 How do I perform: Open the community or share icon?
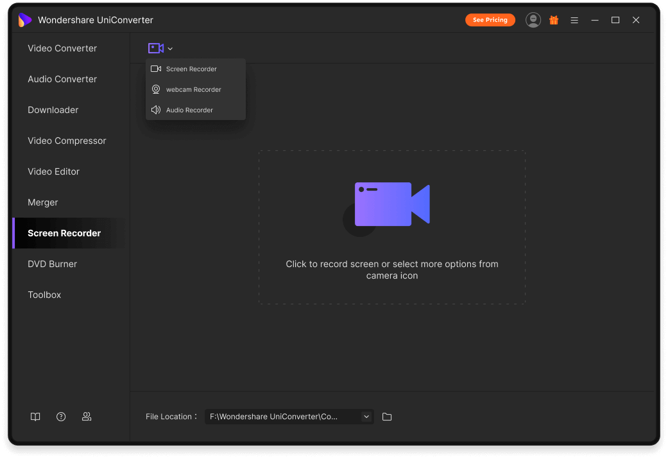[87, 417]
